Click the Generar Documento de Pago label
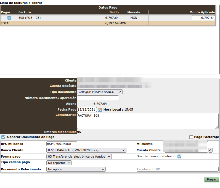The width and height of the screenshot is (220, 188). click(31, 137)
